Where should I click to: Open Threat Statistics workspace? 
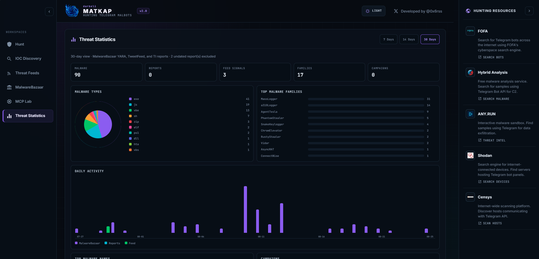tap(28, 116)
